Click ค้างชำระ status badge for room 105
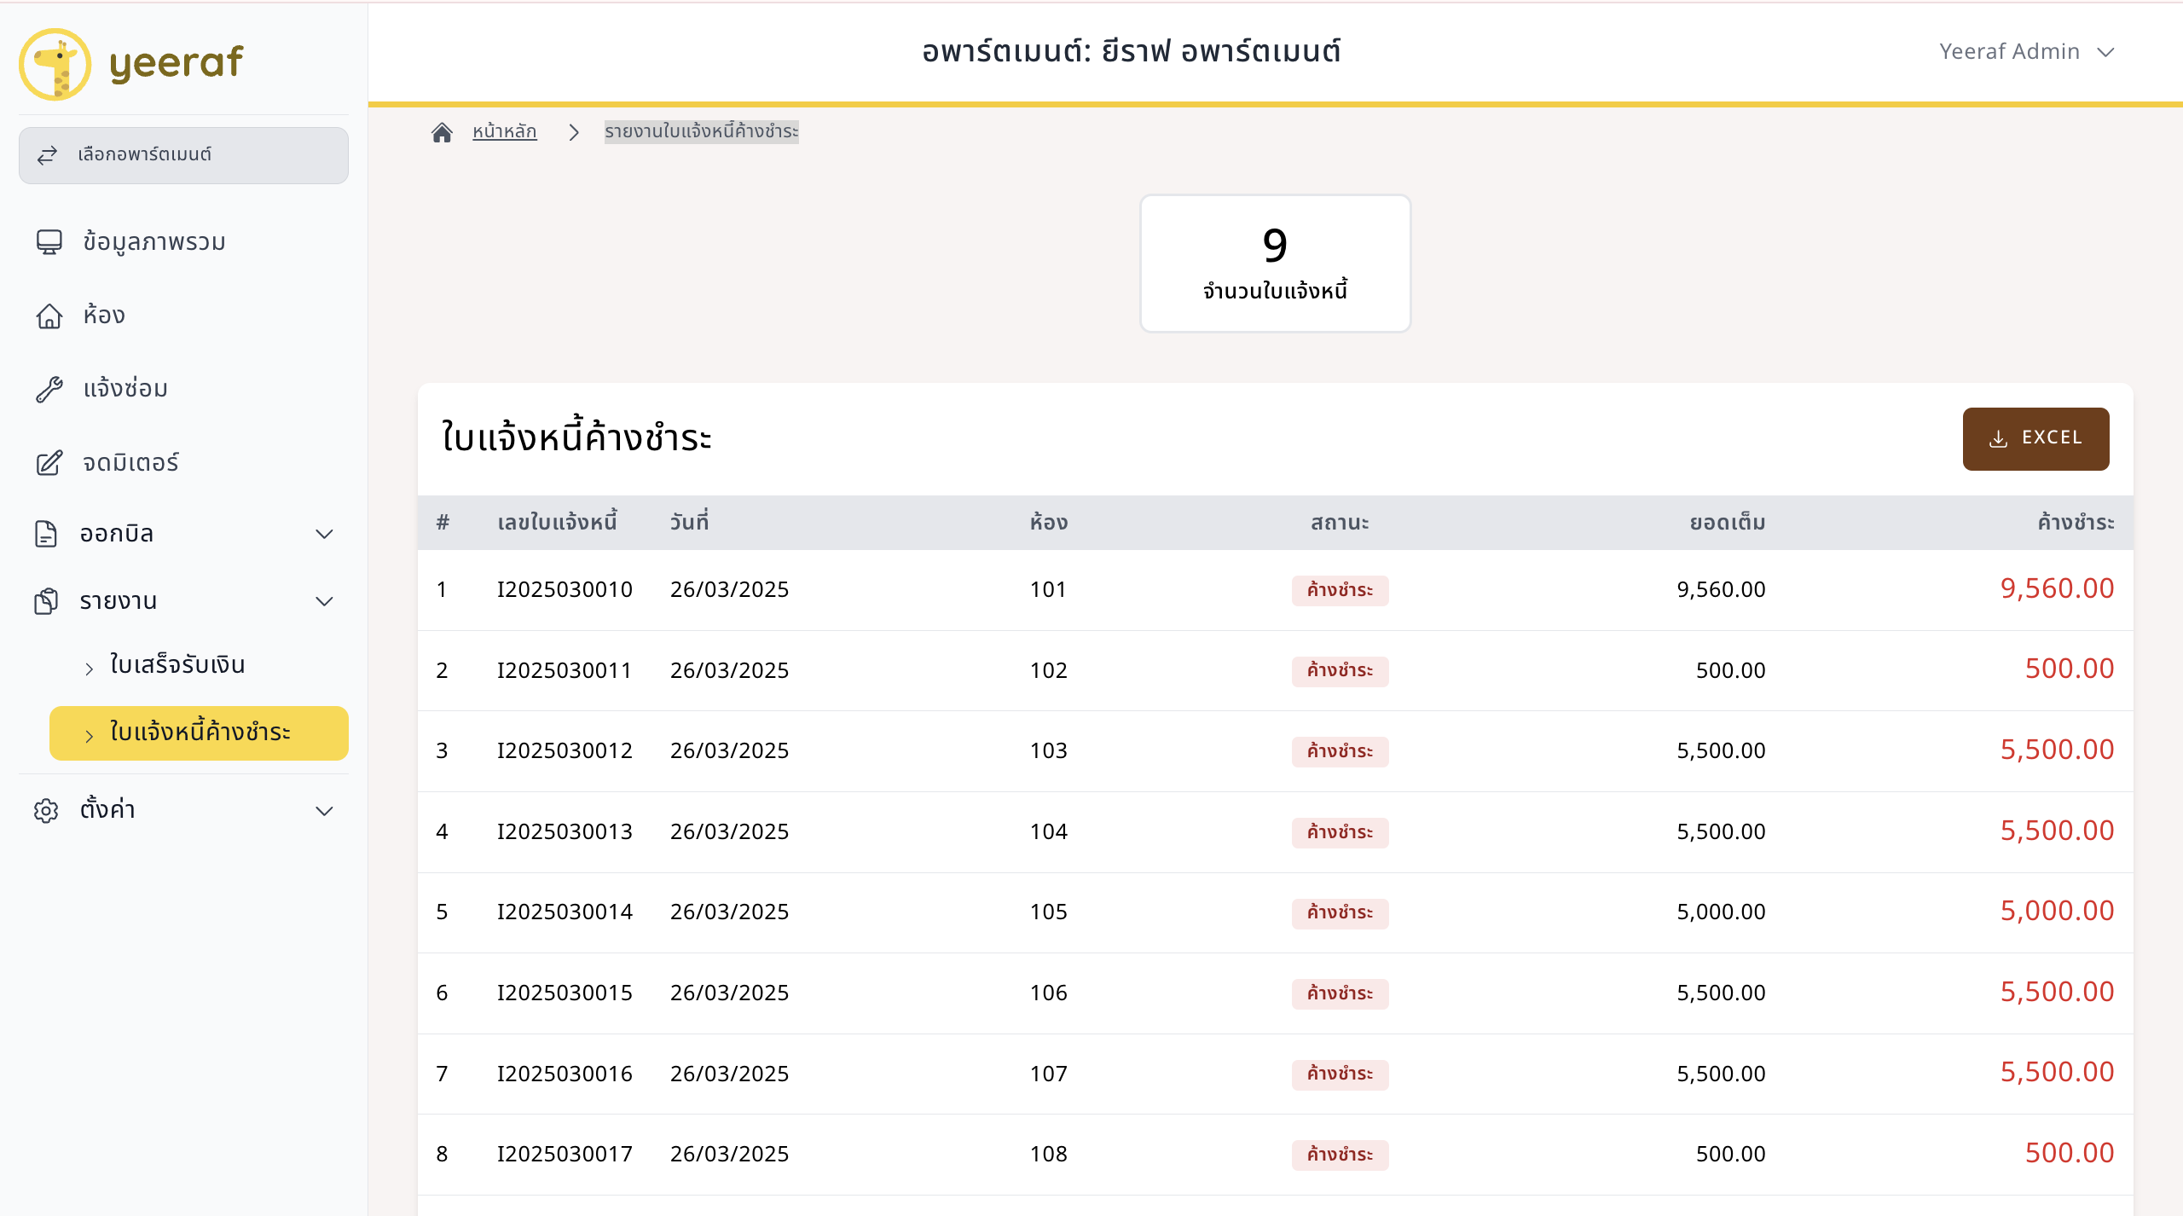 (1340, 913)
